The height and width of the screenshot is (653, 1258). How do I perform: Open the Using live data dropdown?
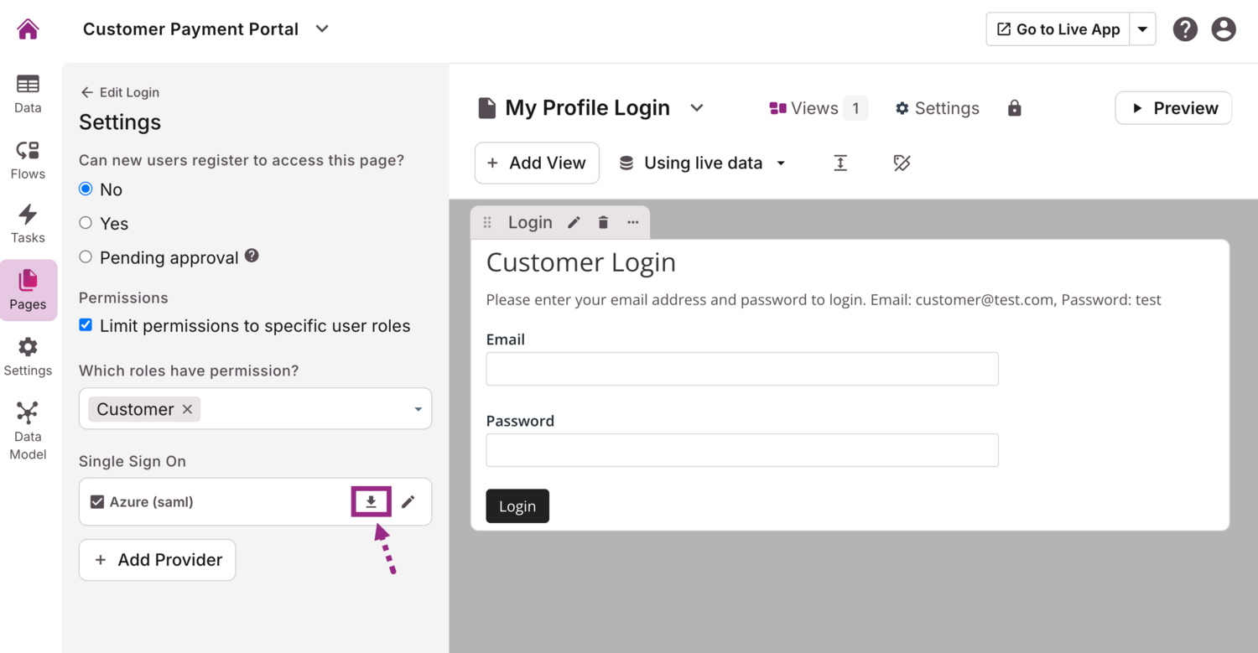point(703,163)
